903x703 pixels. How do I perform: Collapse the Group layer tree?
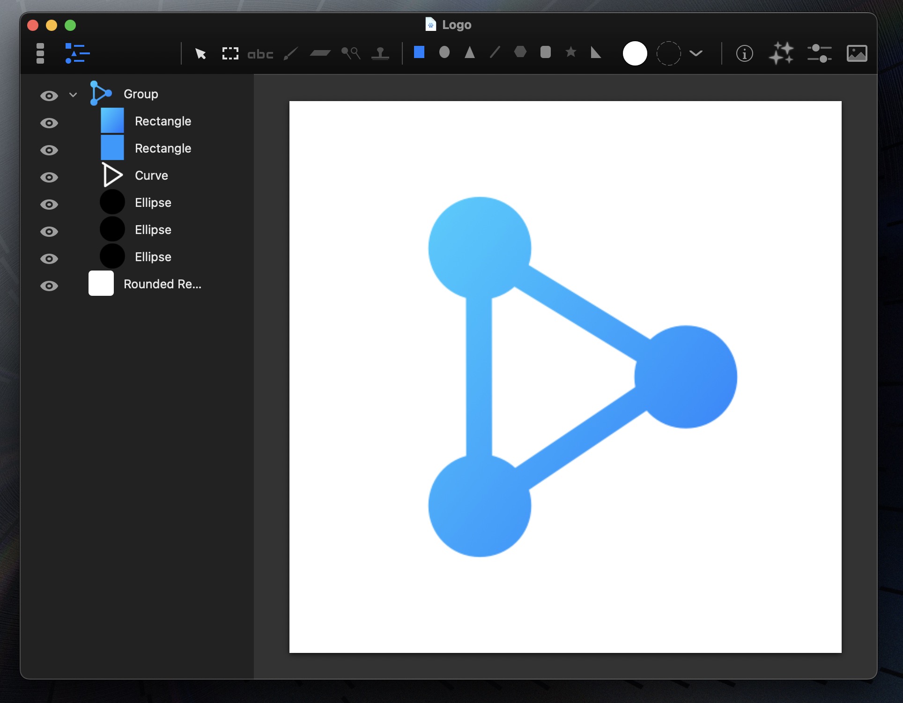tap(73, 95)
